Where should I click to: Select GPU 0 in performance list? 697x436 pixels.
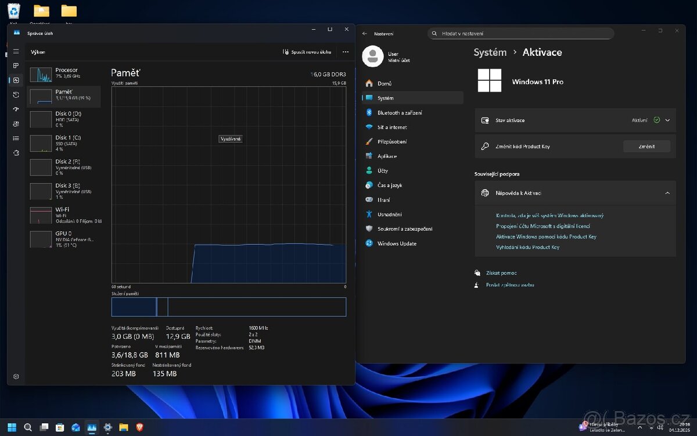tap(64, 237)
